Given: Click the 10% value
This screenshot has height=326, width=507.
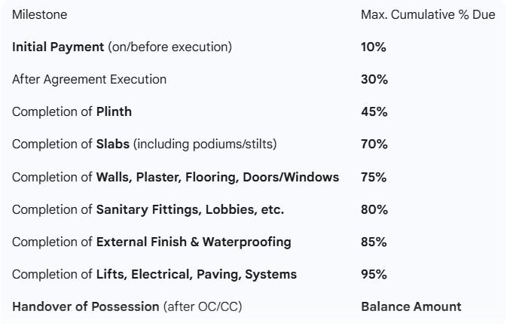Looking at the screenshot, I should point(374,47).
